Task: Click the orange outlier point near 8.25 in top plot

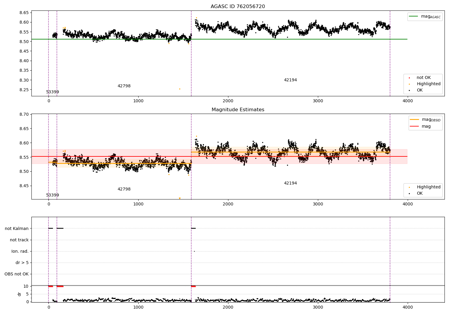Action: pos(180,89)
